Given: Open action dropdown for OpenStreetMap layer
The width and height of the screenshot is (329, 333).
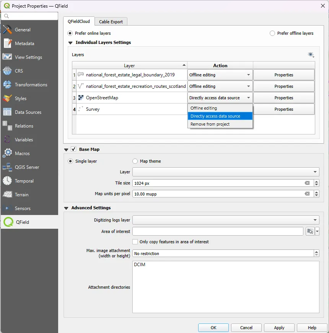Looking at the screenshot, I should pos(220,98).
